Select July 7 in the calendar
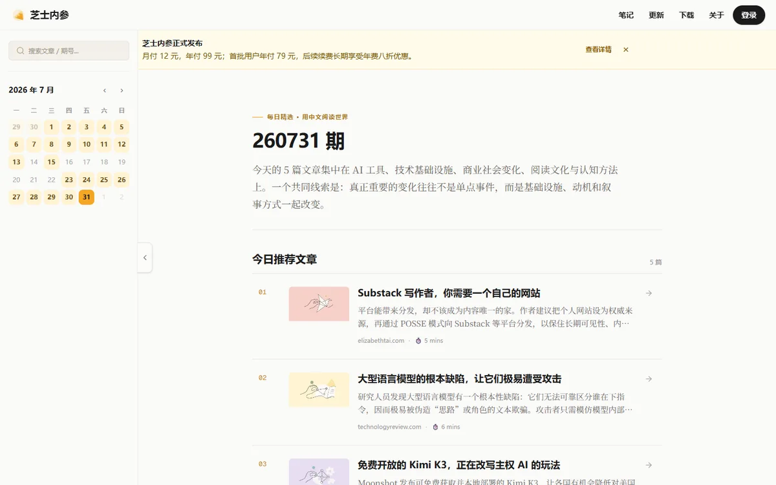This screenshot has height=485, width=776. pyautogui.click(x=34, y=144)
